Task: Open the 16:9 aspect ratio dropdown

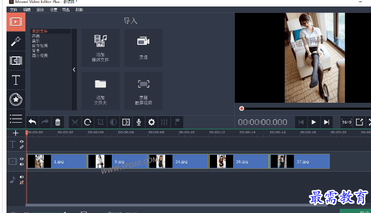Action: (x=347, y=122)
